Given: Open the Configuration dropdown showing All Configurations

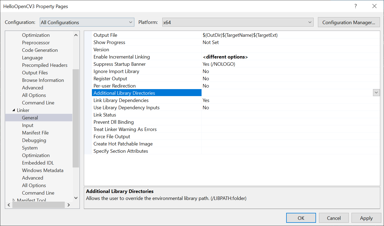Looking at the screenshot, I should point(87,22).
